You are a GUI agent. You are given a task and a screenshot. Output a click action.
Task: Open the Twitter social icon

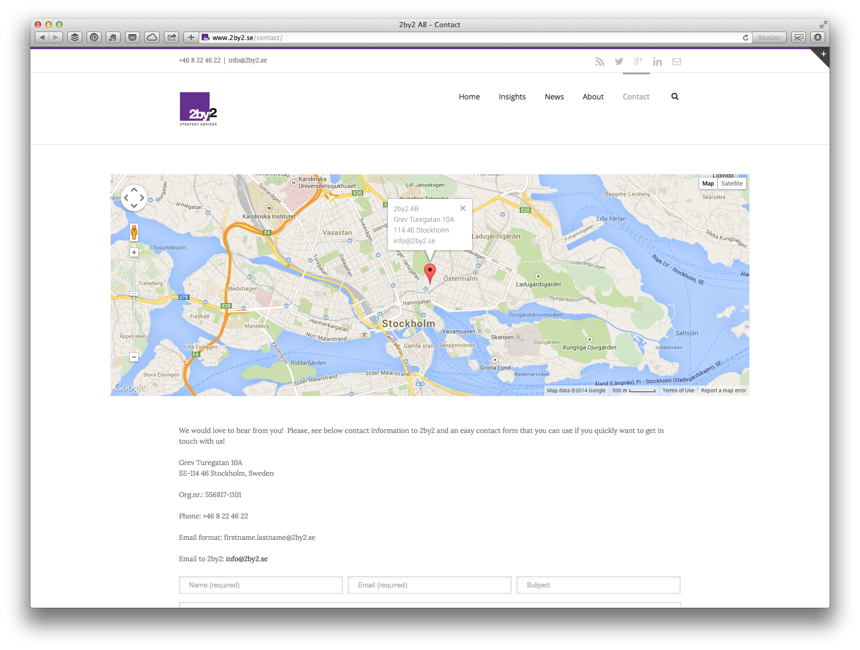619,61
